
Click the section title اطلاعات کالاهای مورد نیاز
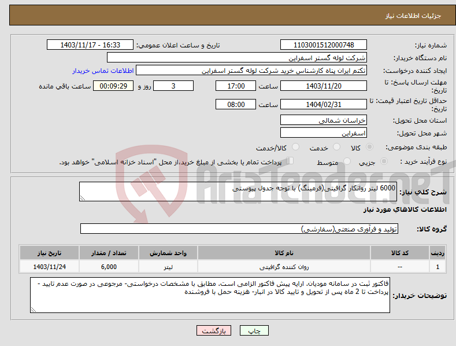coord(405,209)
